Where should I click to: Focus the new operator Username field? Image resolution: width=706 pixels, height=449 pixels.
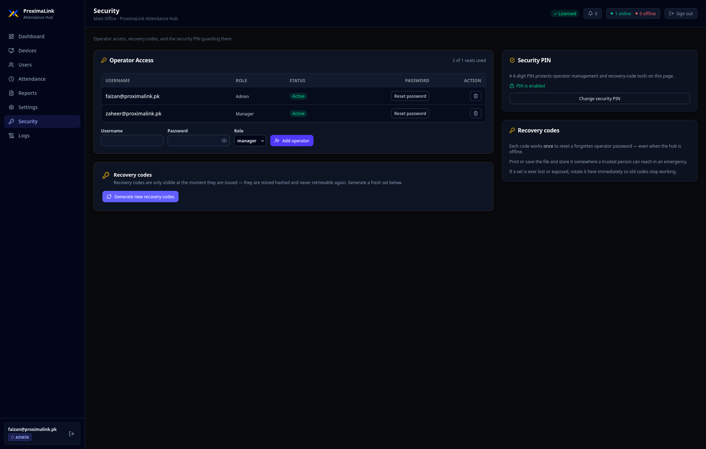(x=132, y=141)
